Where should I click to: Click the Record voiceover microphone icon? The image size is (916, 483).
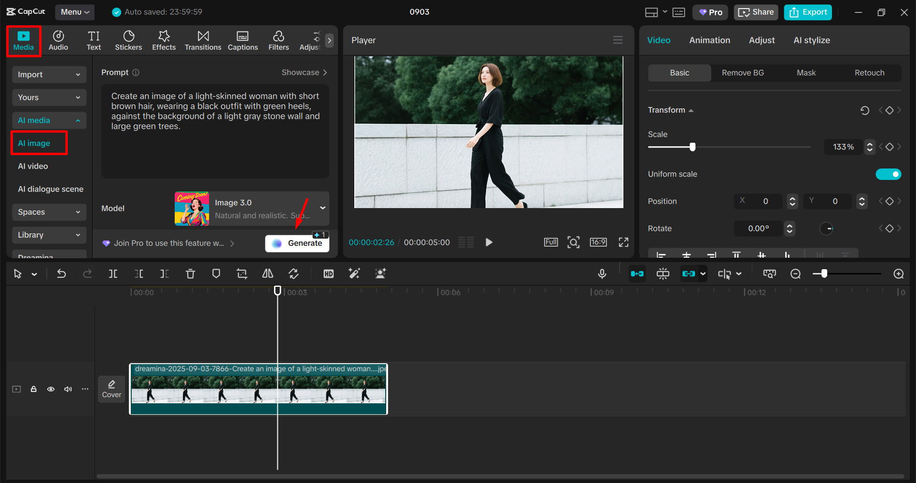[602, 273]
